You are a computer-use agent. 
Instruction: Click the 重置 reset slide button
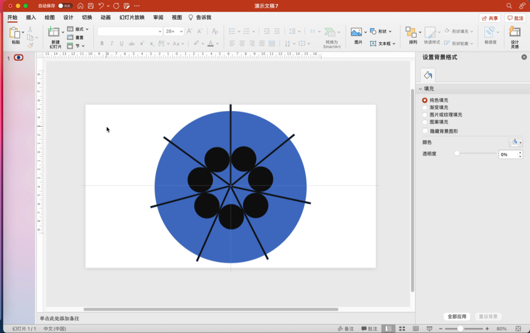76,37
